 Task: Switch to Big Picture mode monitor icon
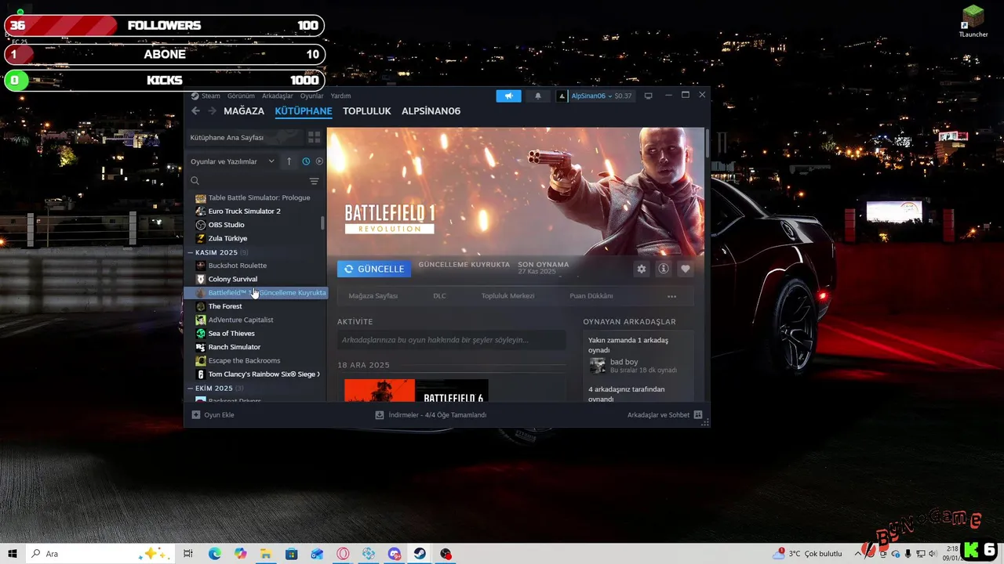coord(648,96)
